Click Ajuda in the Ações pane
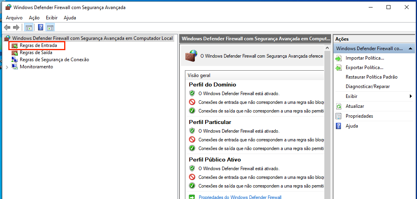This screenshot has height=199, width=417. [x=352, y=126]
